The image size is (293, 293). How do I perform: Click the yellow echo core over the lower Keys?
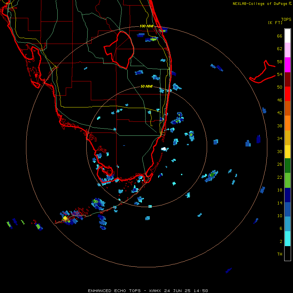click(x=65, y=218)
